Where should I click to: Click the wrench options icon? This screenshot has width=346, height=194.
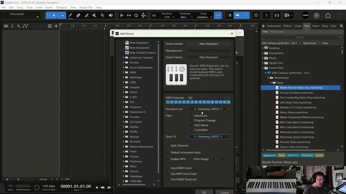coord(18,26)
